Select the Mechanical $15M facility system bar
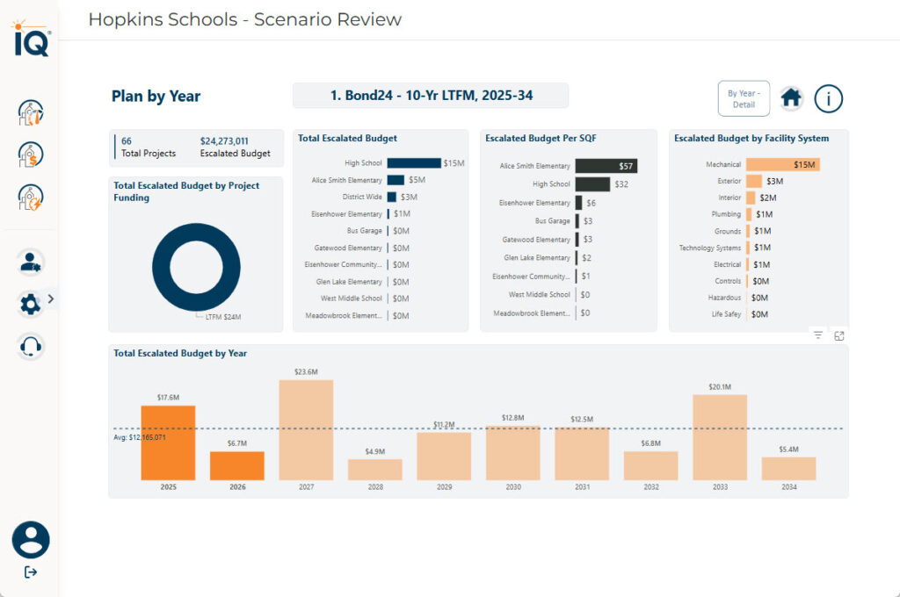Screen dimensions: 900x597 click(783, 164)
